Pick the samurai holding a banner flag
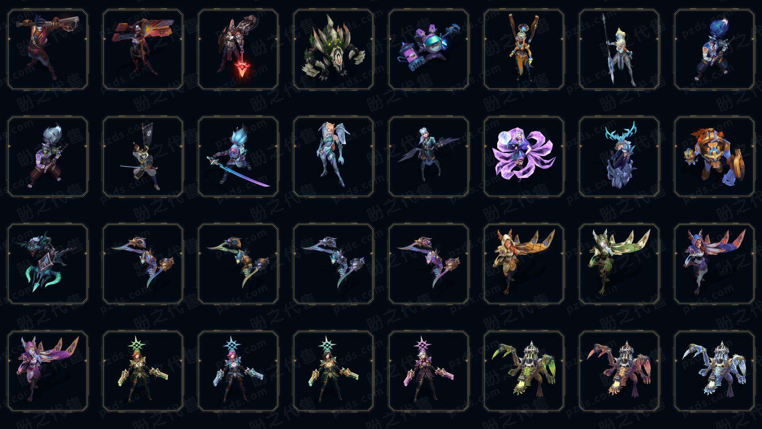 (x=143, y=157)
